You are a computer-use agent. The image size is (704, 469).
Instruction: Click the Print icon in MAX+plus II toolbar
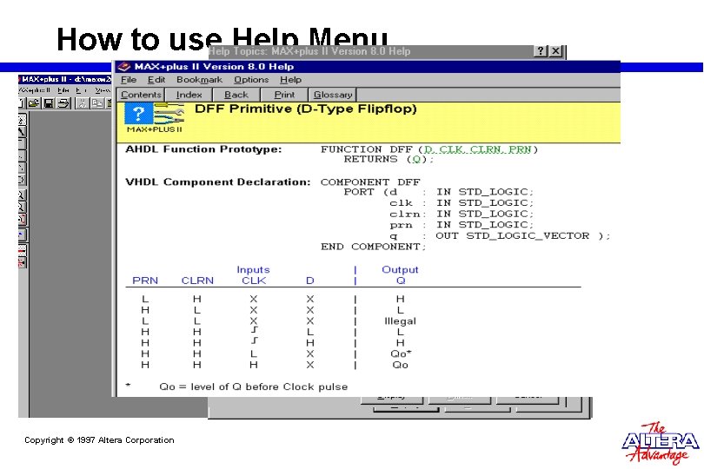tap(63, 103)
